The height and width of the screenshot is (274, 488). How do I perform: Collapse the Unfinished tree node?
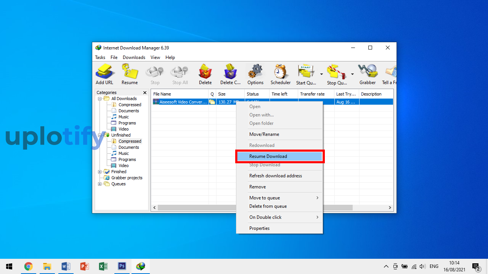point(100,135)
